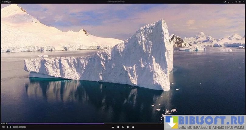The image size is (246, 130).
Task: Click the Antarctica video file title
Action: [x=116, y=2]
